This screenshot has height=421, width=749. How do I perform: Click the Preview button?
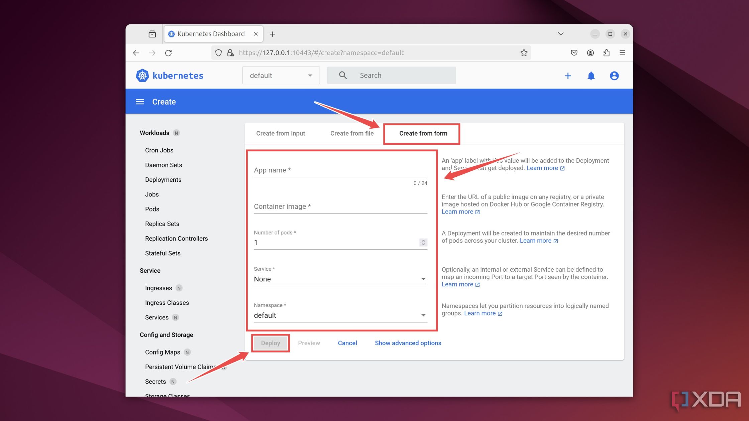[309, 343]
